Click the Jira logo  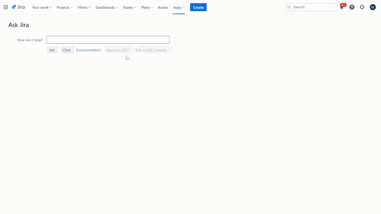coord(18,7)
